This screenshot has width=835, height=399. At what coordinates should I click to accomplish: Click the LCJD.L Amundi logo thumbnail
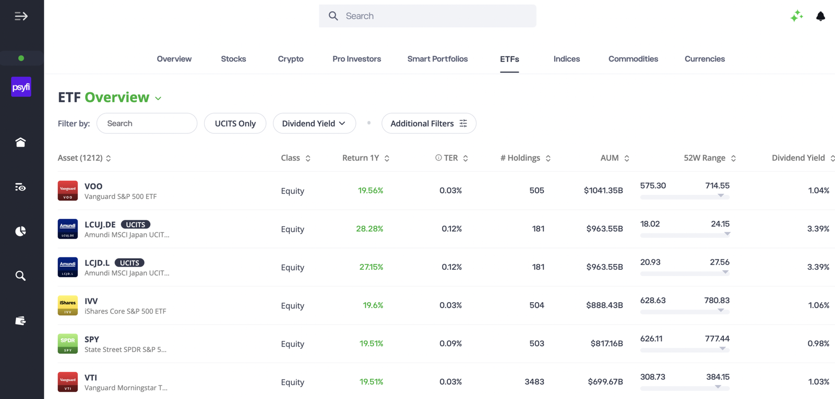[x=68, y=267]
